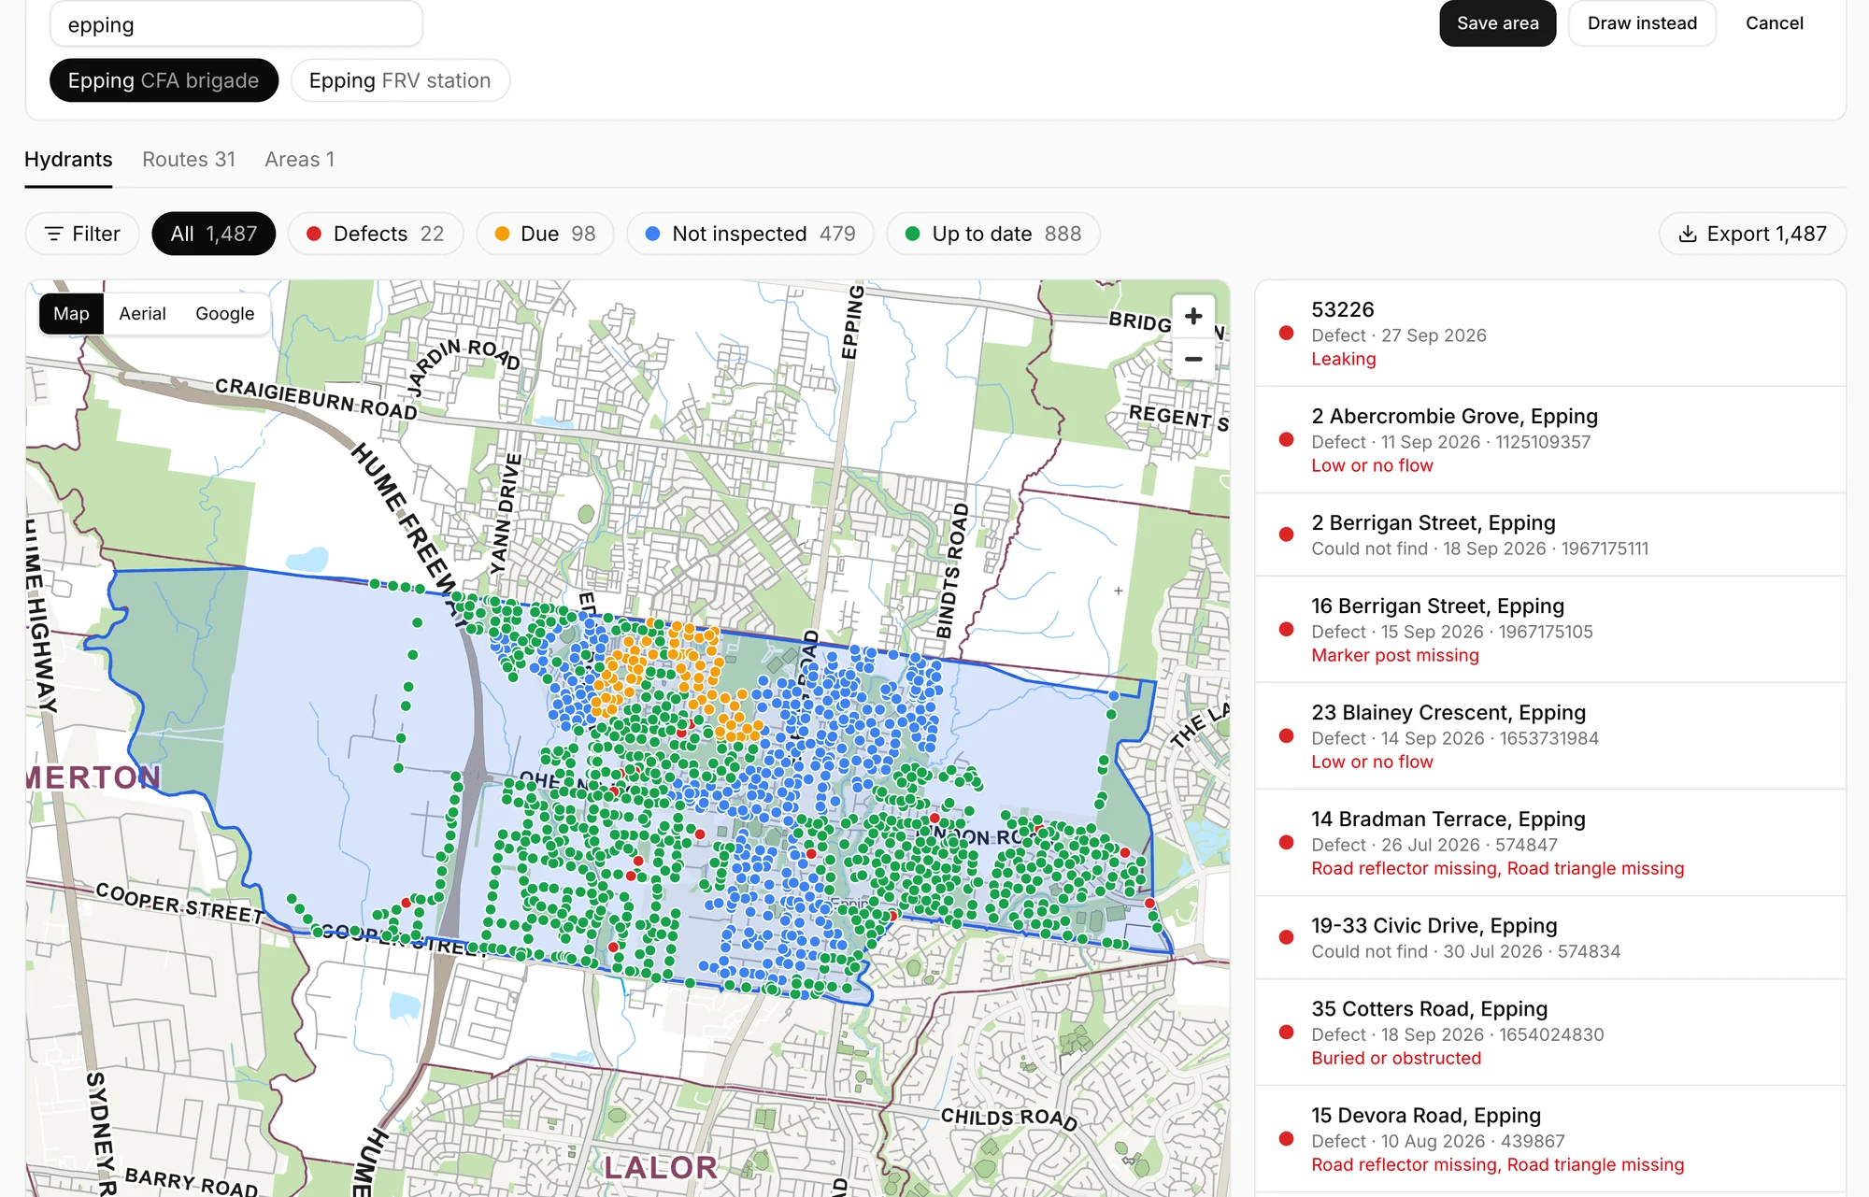Viewport: 1869px width, 1197px height.
Task: Open the Filter options
Action: point(82,234)
